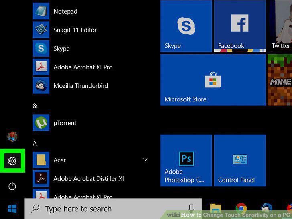Click the Skype icon in app list
Screen dimensions: 292x219
pyautogui.click(x=41, y=48)
